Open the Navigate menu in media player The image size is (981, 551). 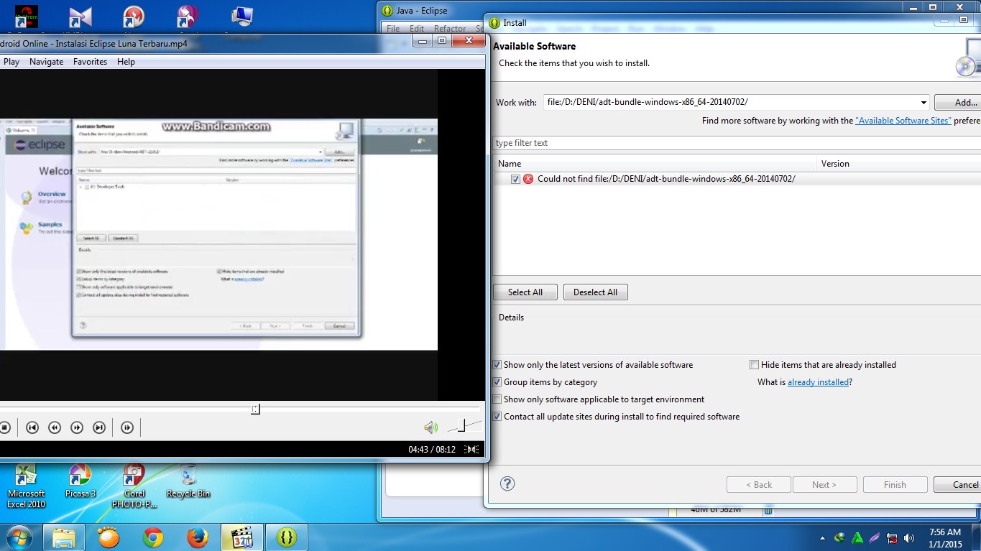tap(46, 62)
